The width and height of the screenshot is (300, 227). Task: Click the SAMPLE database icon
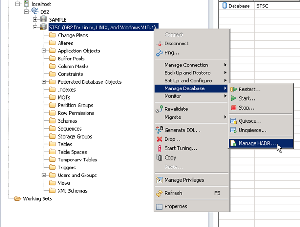click(x=44, y=20)
